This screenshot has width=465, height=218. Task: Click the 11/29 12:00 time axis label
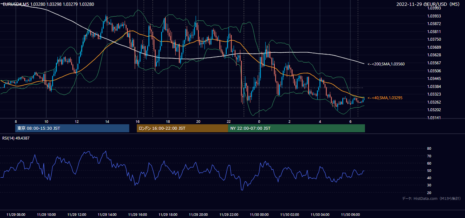77,215
